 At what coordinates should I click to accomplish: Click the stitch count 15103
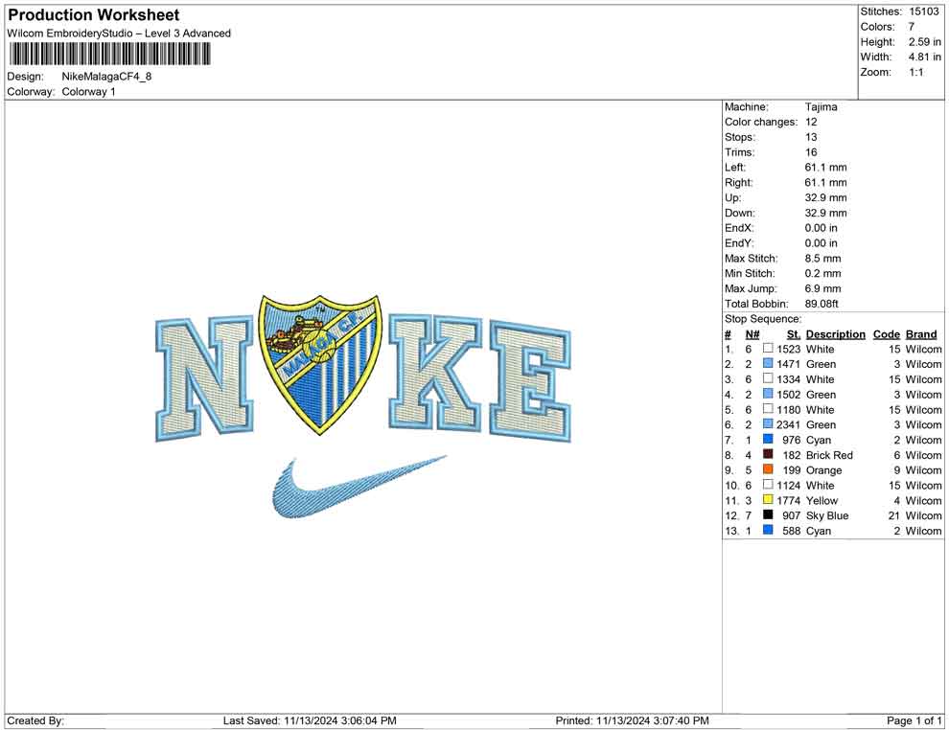pos(923,11)
